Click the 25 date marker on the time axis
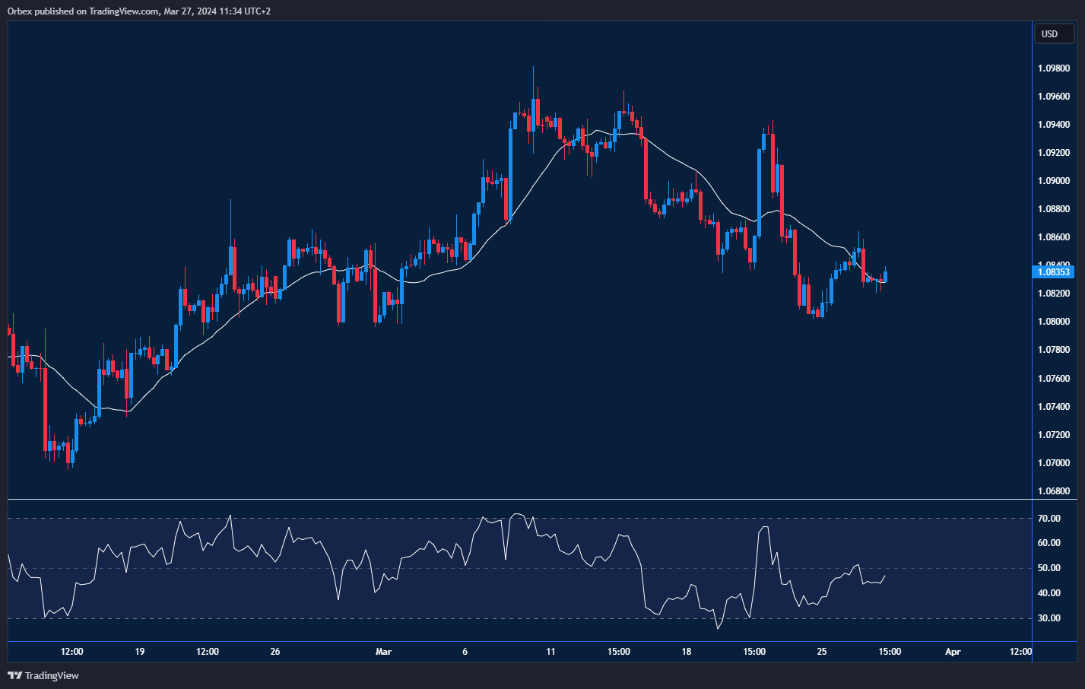1085x689 pixels. coord(821,652)
